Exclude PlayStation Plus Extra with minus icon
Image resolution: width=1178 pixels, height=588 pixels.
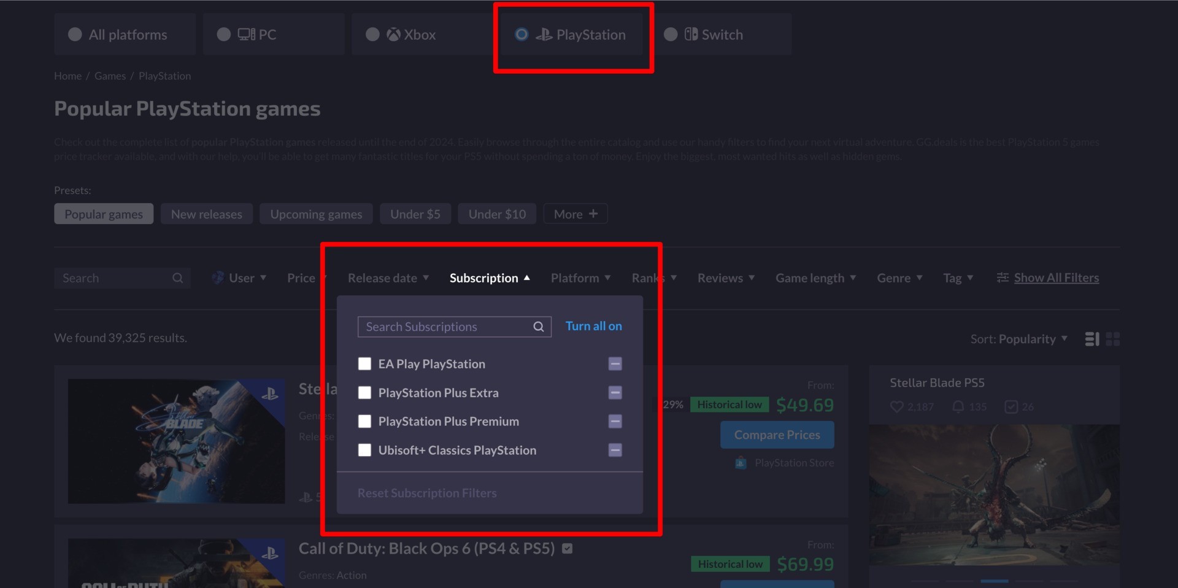(x=615, y=393)
